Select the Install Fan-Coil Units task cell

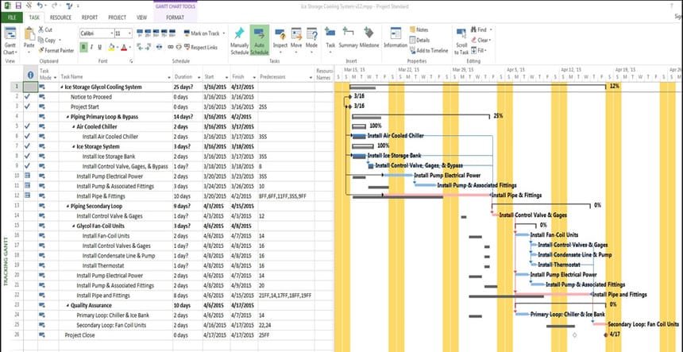pos(115,236)
